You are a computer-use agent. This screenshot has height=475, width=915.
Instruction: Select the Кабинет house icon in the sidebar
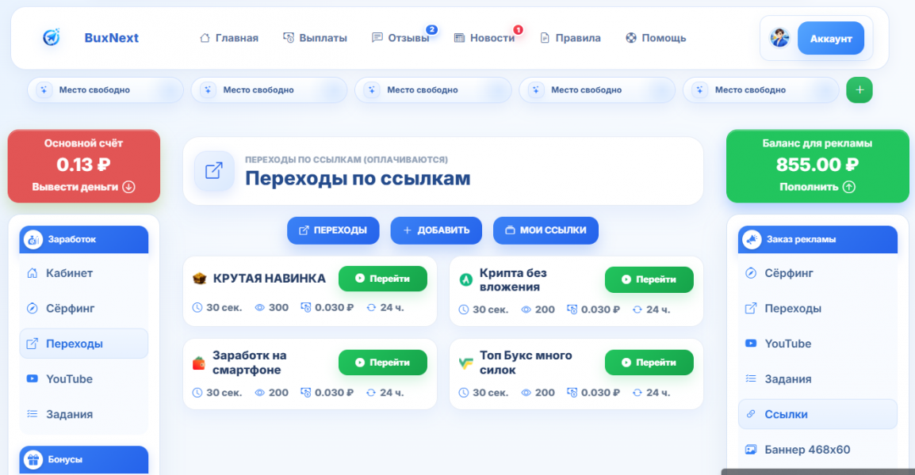(34, 272)
